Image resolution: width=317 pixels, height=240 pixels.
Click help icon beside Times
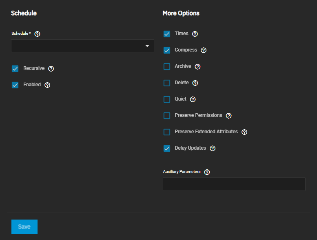pyautogui.click(x=195, y=34)
